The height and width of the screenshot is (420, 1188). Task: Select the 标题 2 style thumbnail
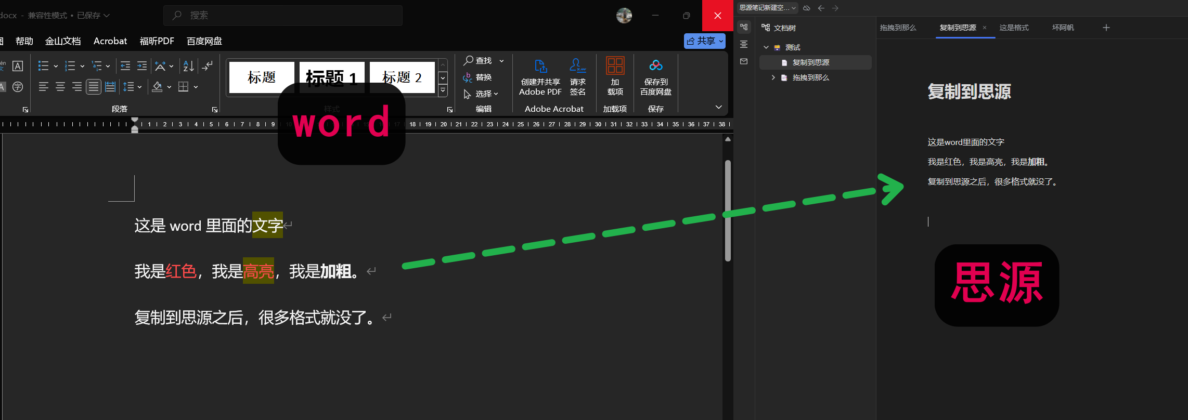pyautogui.click(x=402, y=77)
